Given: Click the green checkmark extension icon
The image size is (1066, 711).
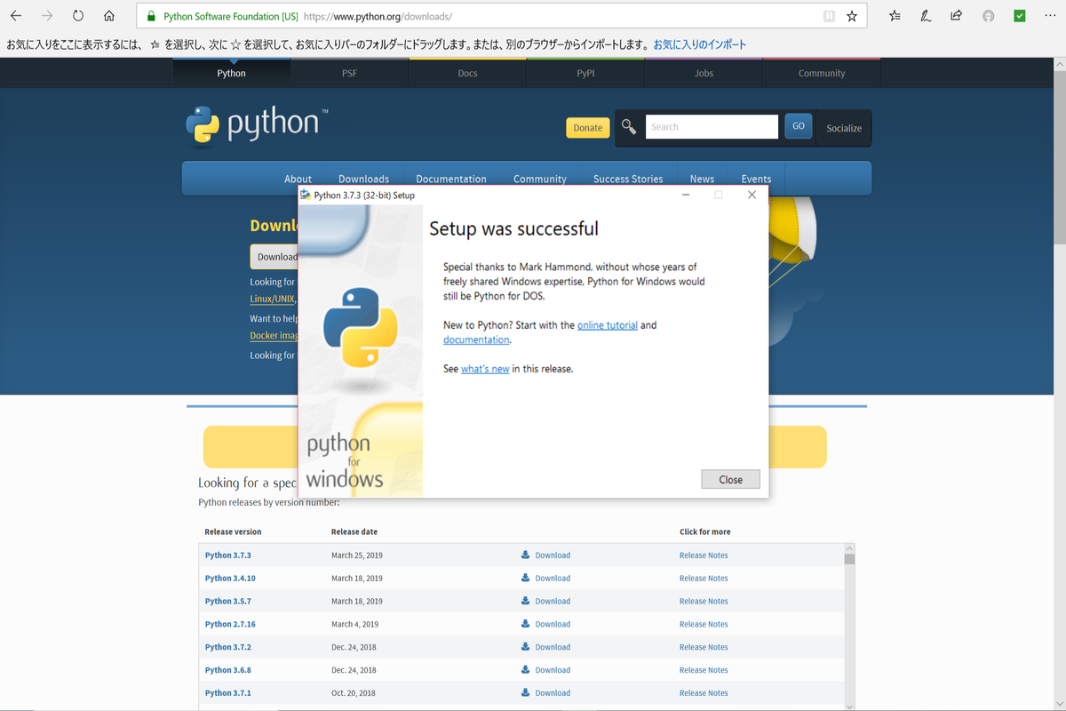Looking at the screenshot, I should (x=1020, y=16).
